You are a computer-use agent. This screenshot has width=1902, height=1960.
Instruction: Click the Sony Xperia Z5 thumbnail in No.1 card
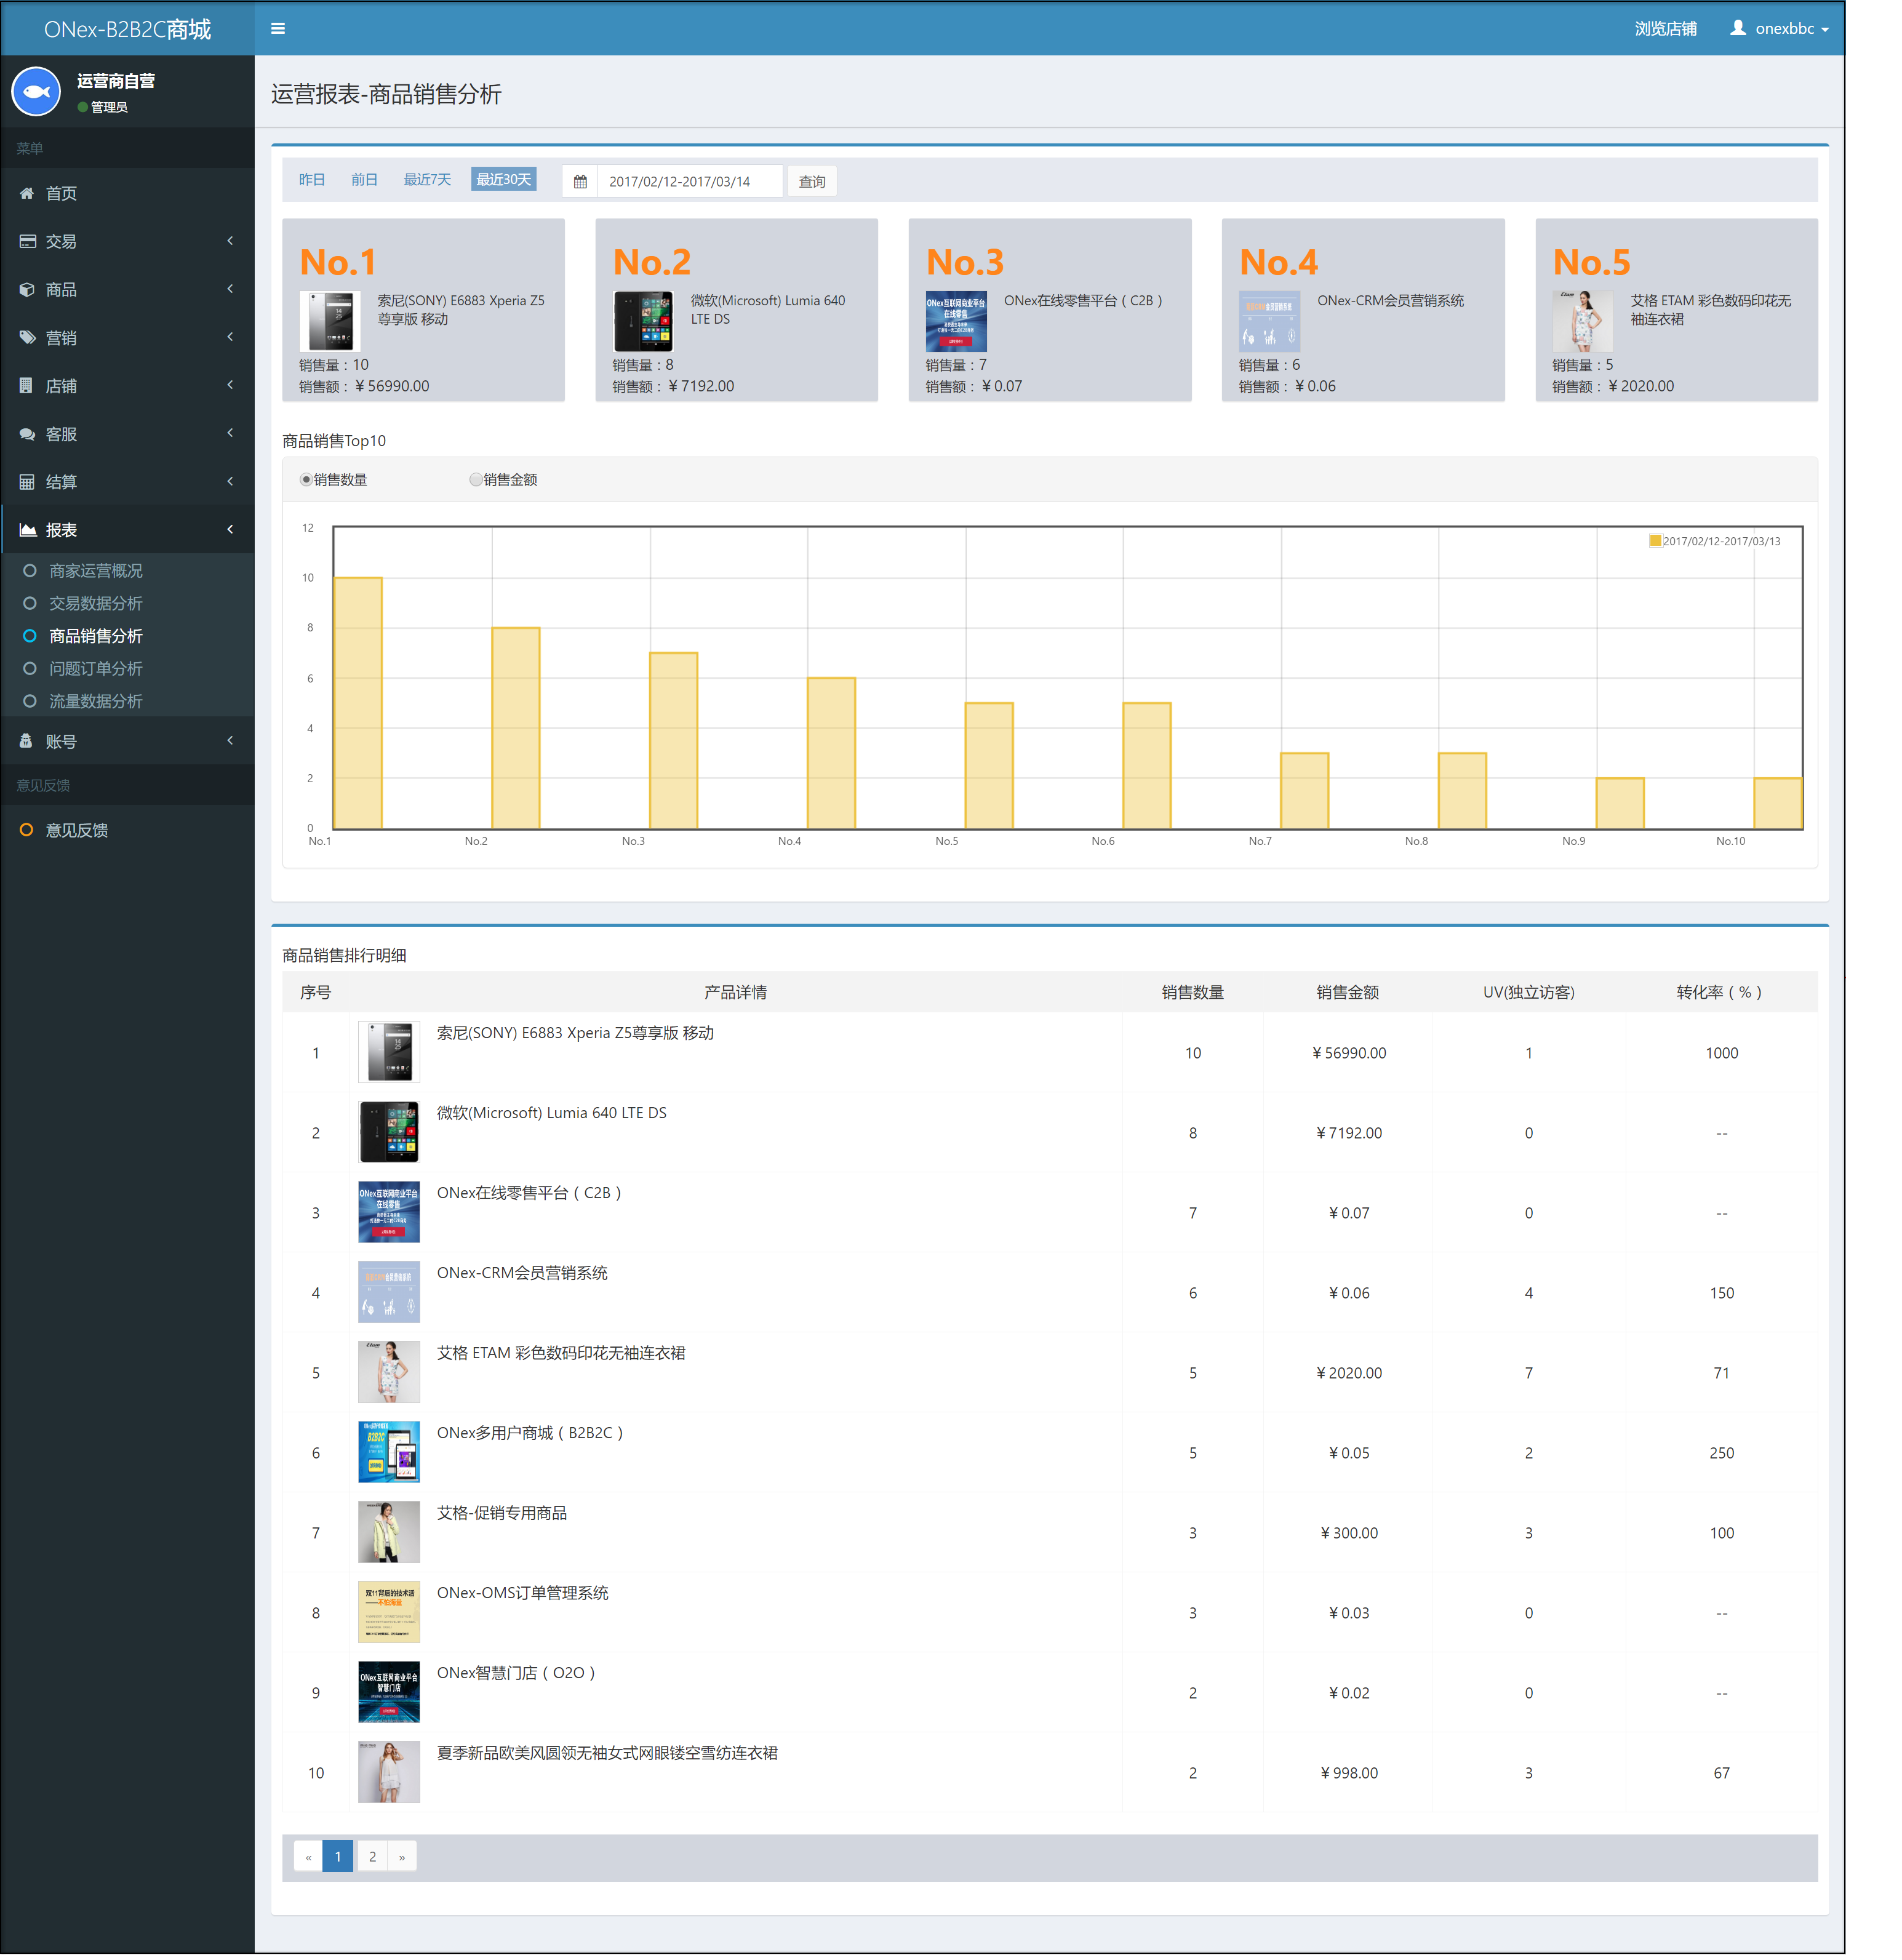[x=330, y=321]
